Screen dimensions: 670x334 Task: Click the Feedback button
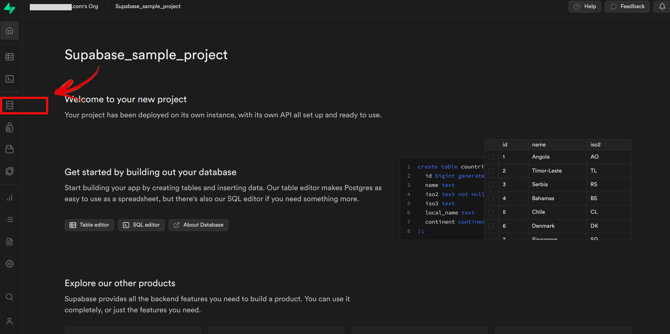pyautogui.click(x=627, y=7)
